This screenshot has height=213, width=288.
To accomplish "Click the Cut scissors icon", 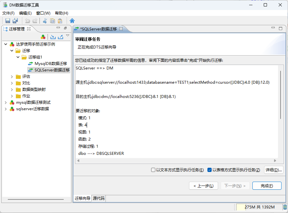I will 45,21.
